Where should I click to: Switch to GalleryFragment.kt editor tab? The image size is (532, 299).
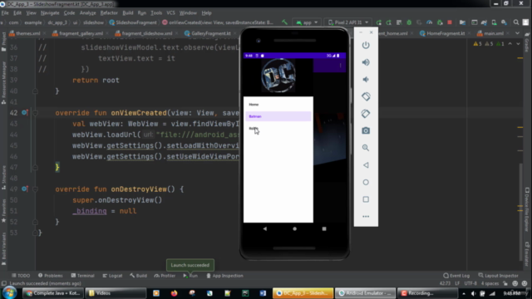click(210, 33)
